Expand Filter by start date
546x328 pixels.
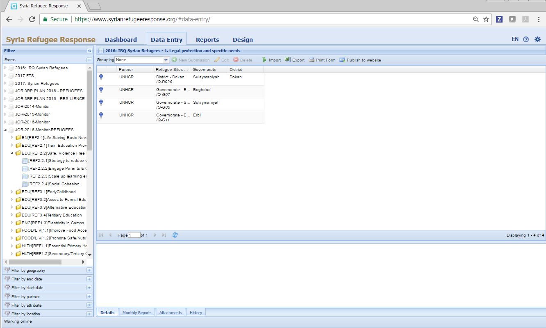pos(89,287)
